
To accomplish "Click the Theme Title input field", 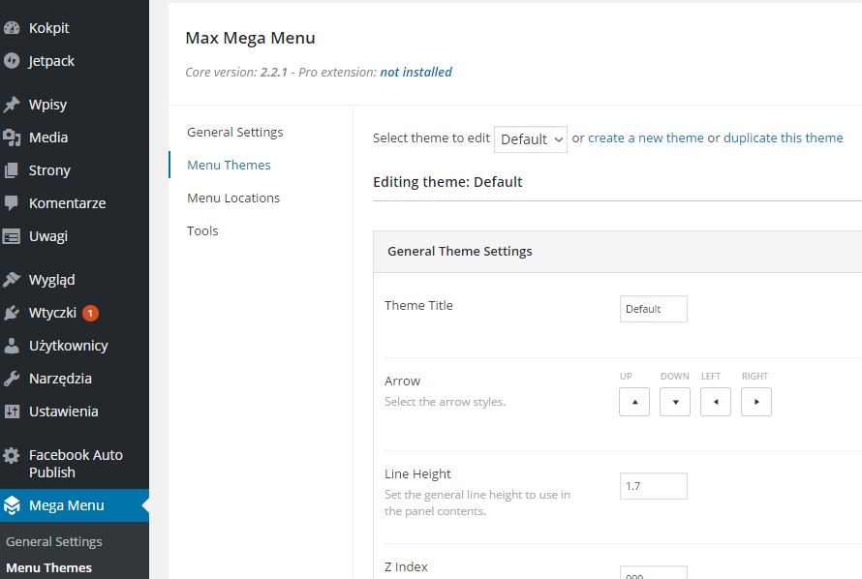I will [x=654, y=309].
